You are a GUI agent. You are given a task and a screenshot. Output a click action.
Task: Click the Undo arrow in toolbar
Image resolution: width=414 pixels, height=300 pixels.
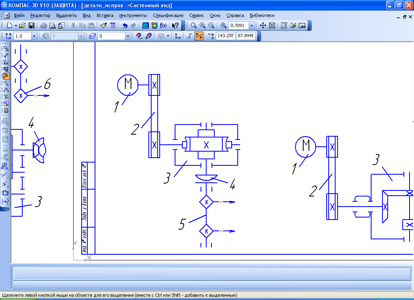125,25
